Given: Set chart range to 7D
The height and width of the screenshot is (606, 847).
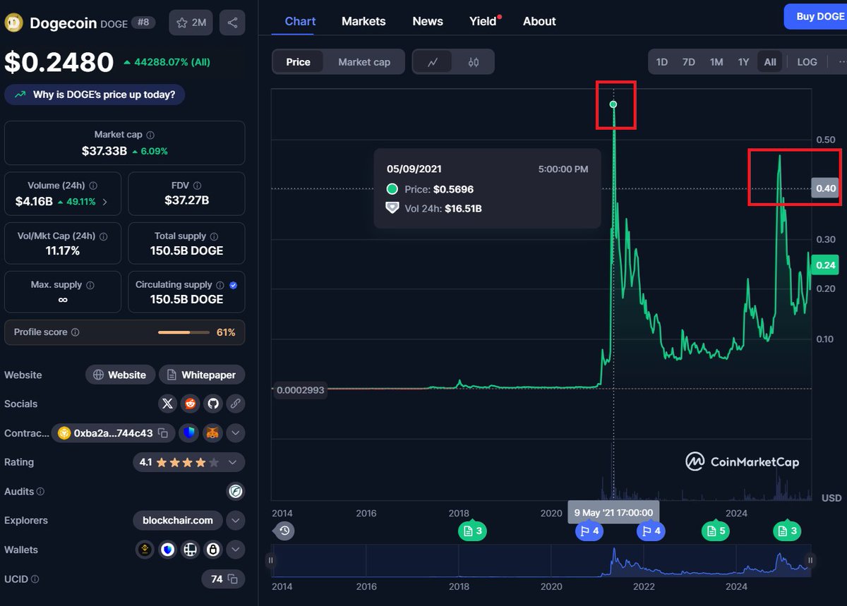Looking at the screenshot, I should click(689, 62).
